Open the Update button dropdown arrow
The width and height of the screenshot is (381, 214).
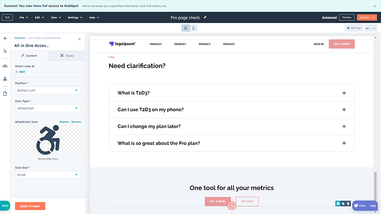374,18
